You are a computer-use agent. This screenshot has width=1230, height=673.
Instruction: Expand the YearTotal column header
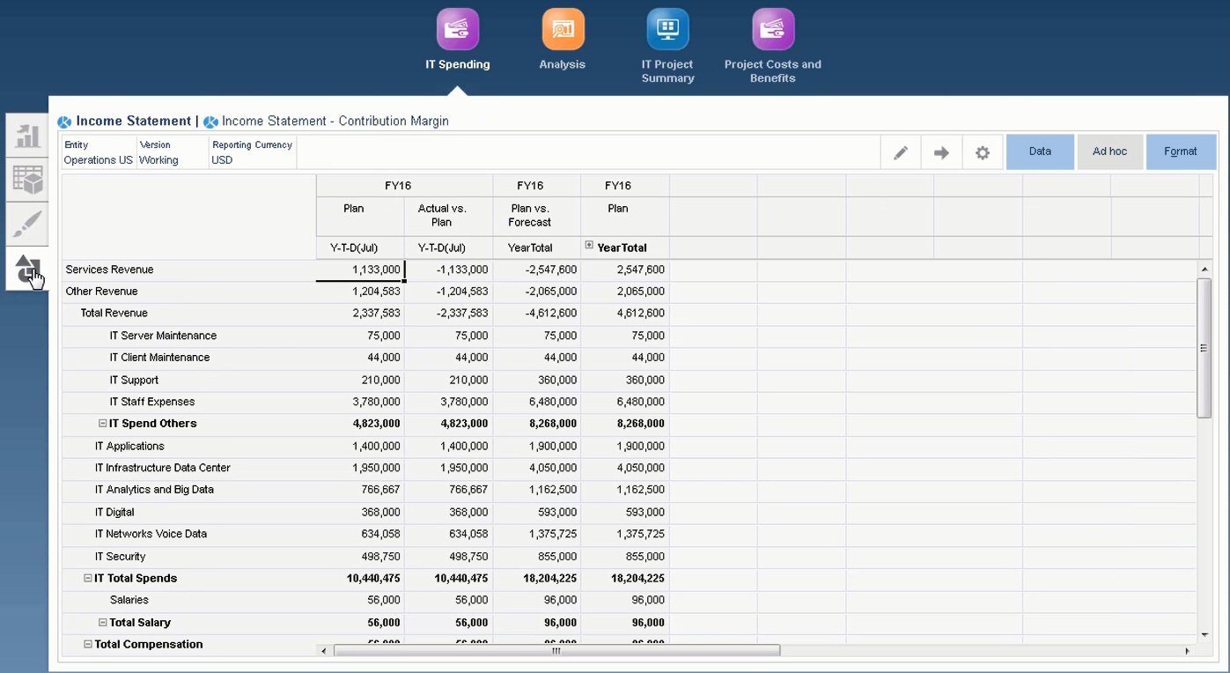coord(589,246)
